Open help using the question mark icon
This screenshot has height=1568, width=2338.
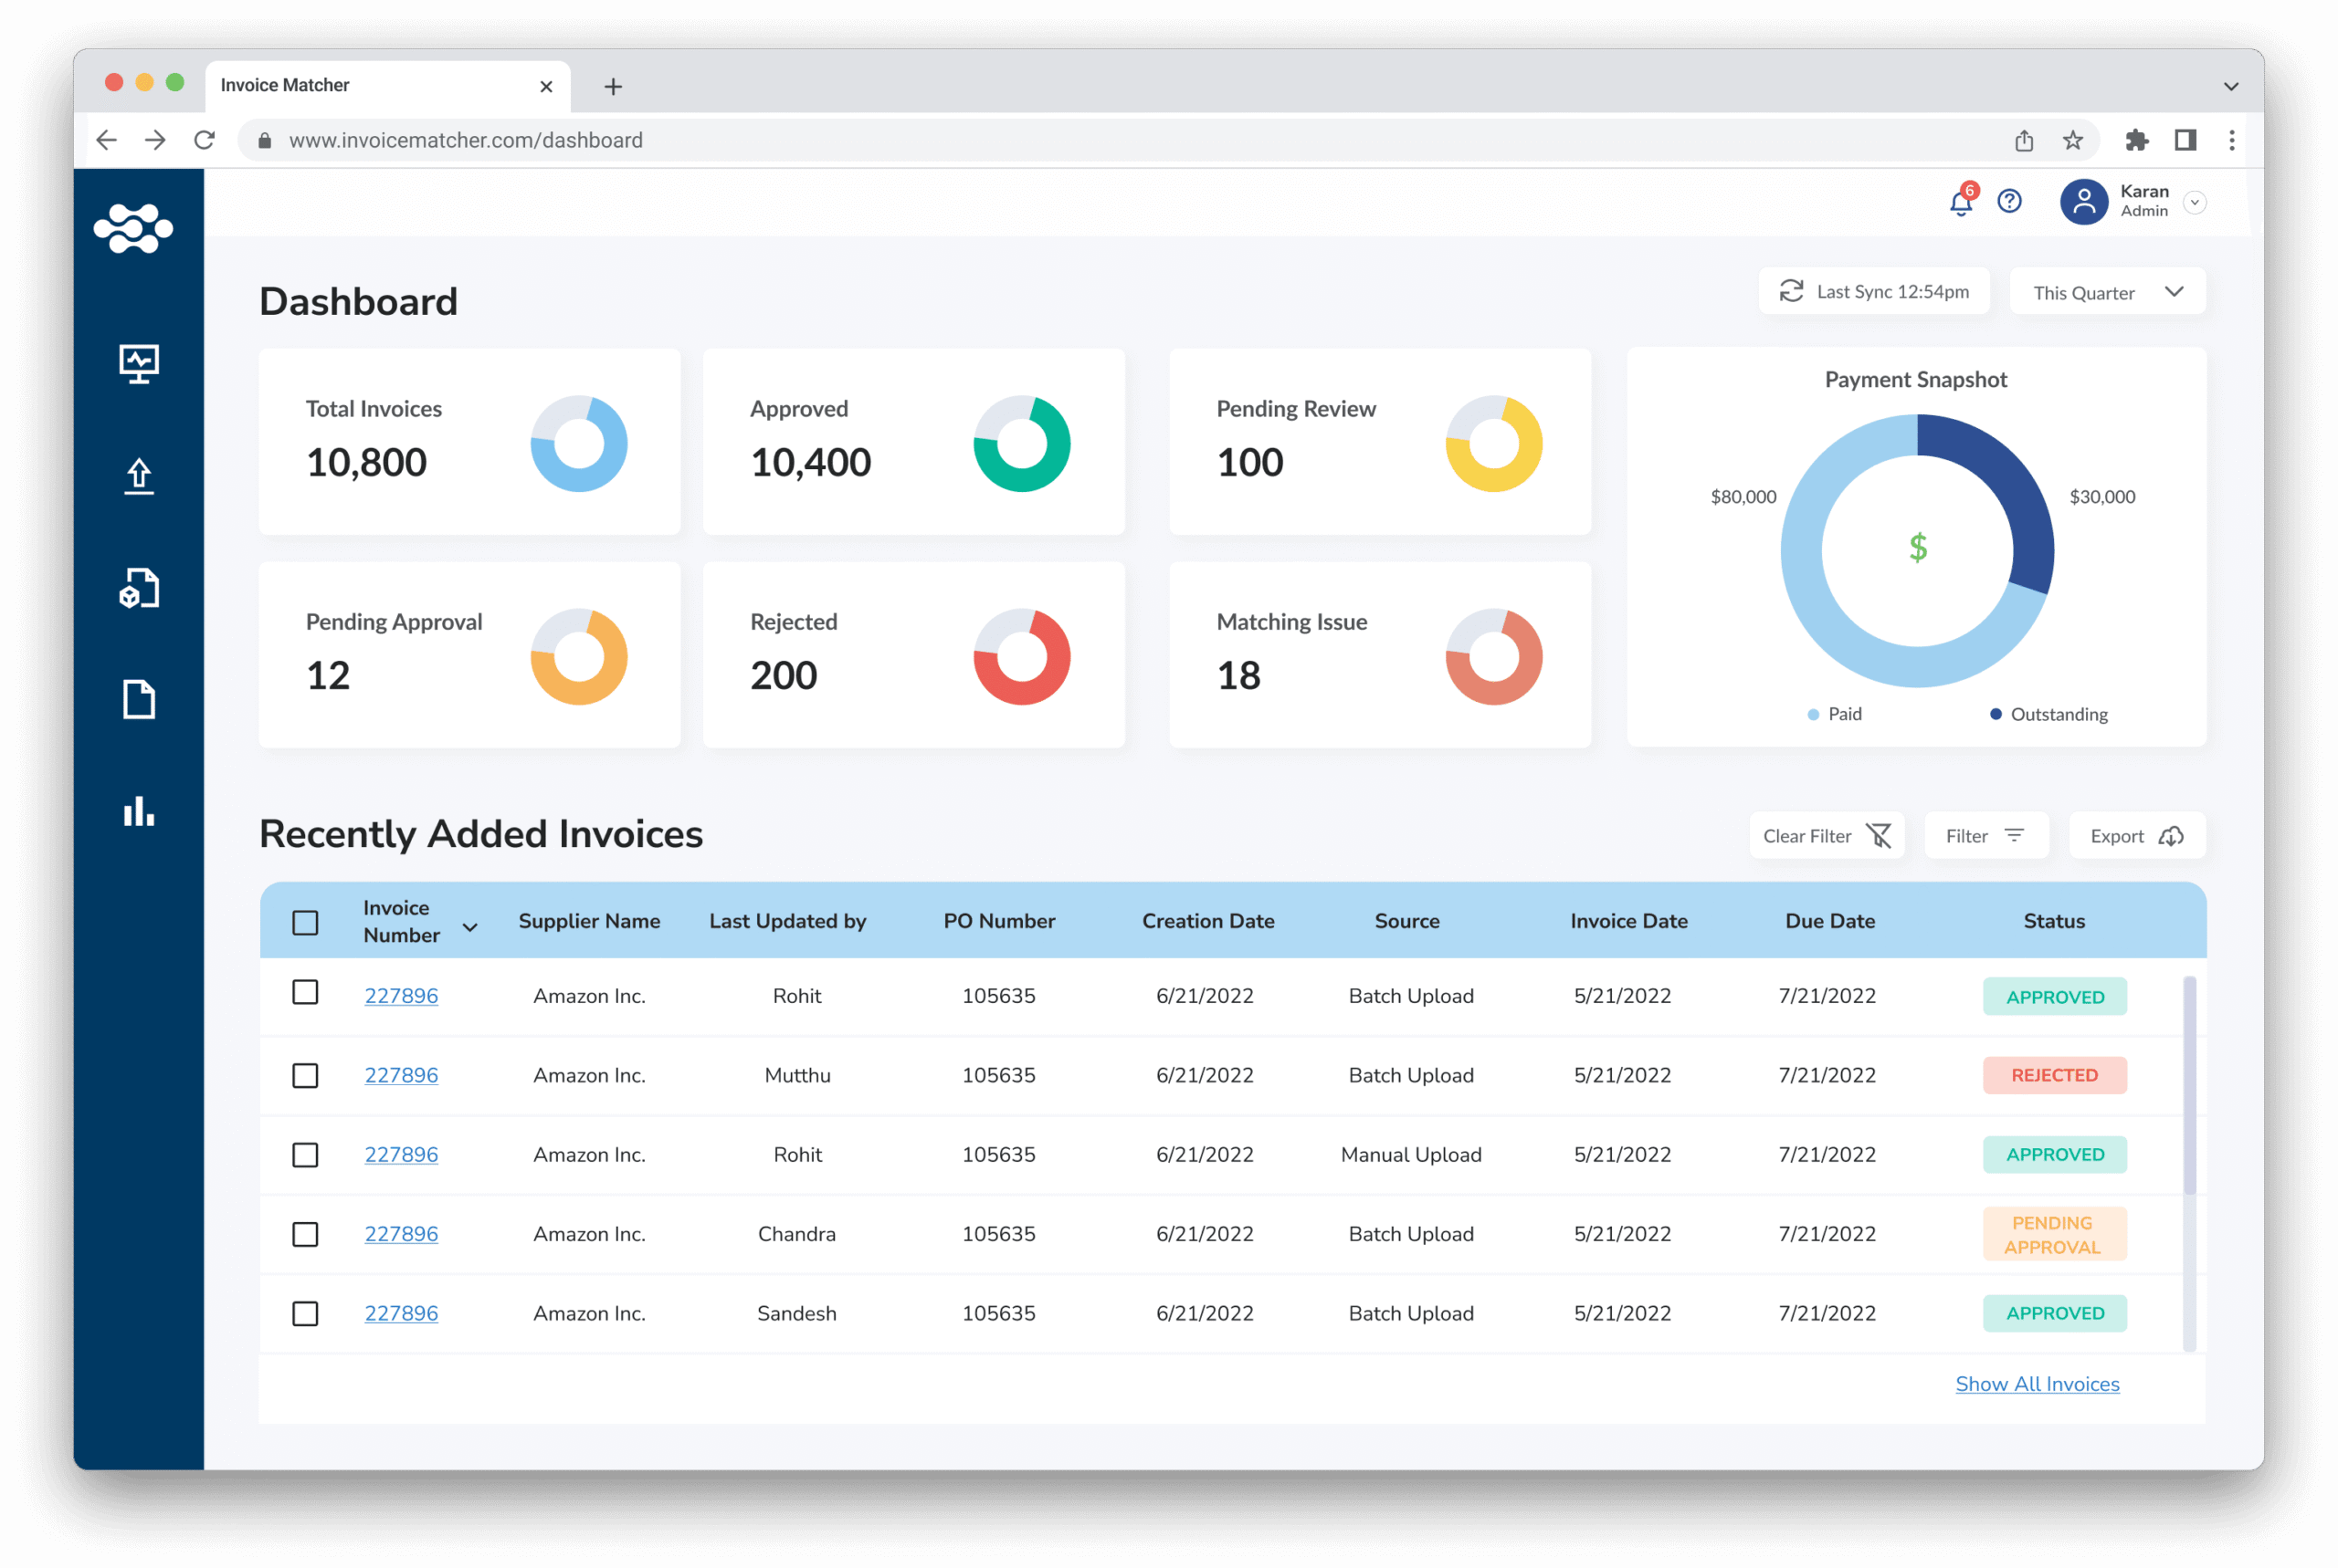(x=2010, y=202)
